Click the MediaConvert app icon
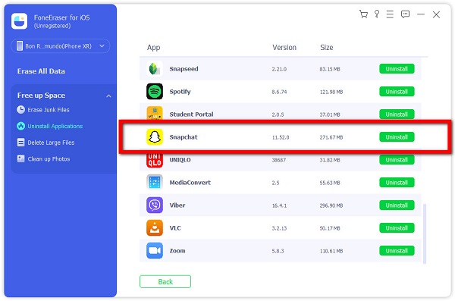This screenshot has width=455, height=301. click(x=155, y=183)
